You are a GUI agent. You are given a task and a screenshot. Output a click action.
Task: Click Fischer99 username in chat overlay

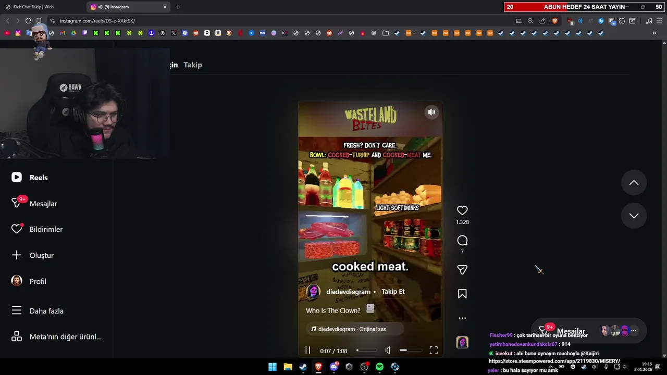point(501,335)
